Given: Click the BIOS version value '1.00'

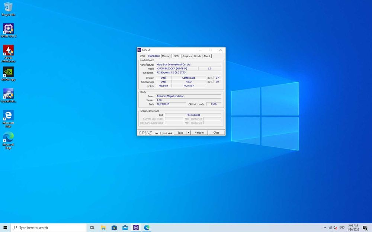Looking at the screenshot, I should pyautogui.click(x=188, y=100).
